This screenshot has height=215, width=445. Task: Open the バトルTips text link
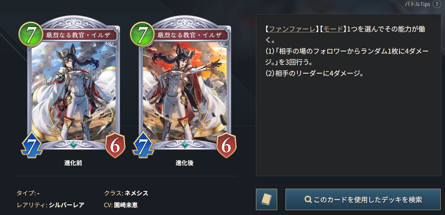(417, 4)
